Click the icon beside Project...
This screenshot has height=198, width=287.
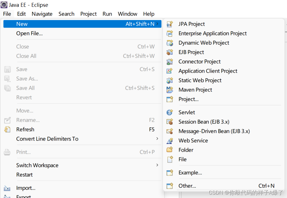pyautogui.click(x=170, y=99)
